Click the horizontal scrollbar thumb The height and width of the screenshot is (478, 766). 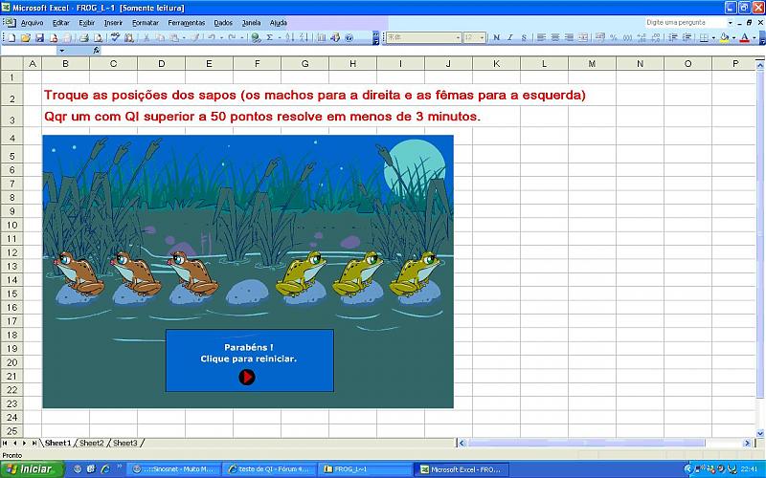(586, 443)
